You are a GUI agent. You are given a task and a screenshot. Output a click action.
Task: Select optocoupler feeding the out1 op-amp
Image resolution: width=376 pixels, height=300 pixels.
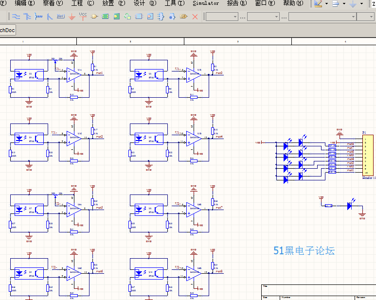(x=29, y=75)
